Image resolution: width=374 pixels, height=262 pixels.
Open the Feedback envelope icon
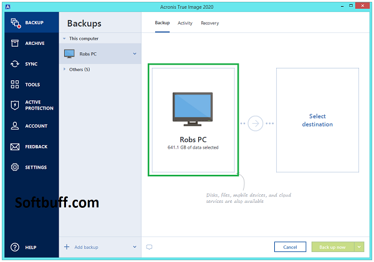click(x=15, y=146)
